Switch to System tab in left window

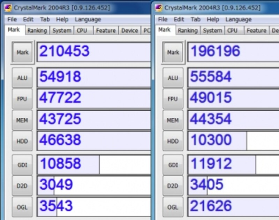point(62,31)
